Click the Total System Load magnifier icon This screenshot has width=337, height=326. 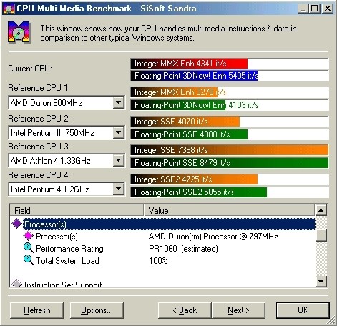click(x=29, y=260)
